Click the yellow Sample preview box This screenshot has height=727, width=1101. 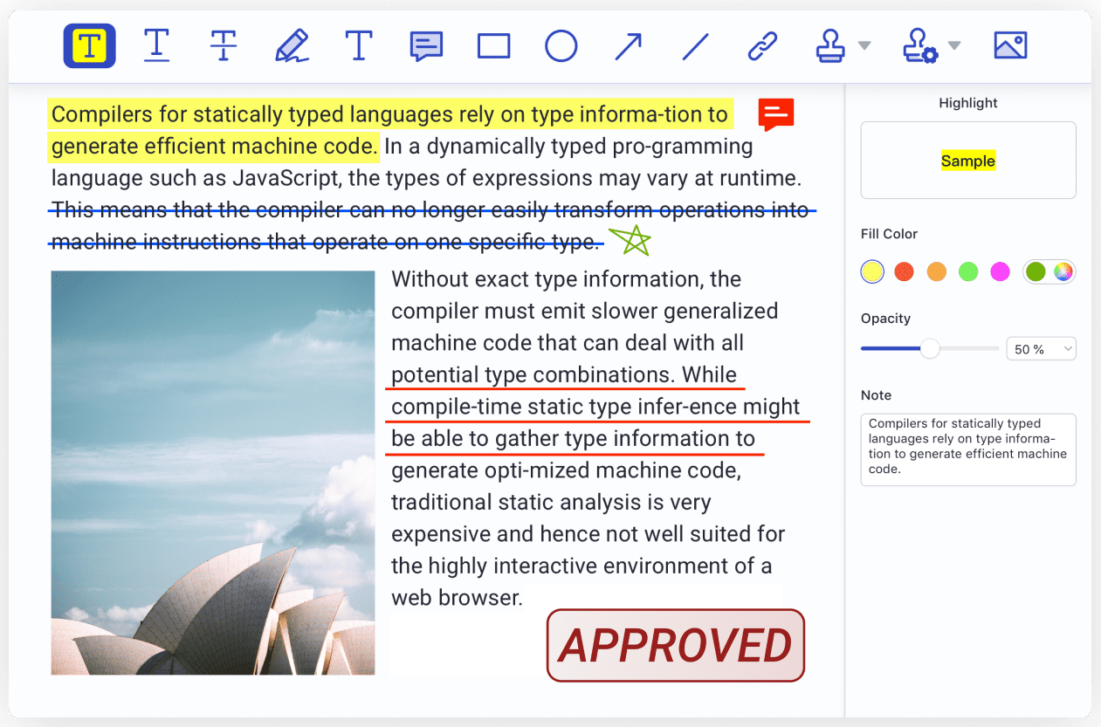(x=967, y=161)
